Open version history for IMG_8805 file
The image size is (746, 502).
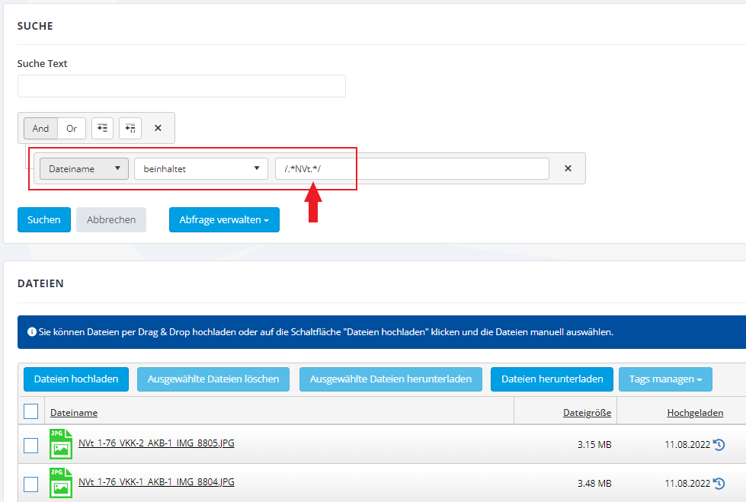coord(719,445)
